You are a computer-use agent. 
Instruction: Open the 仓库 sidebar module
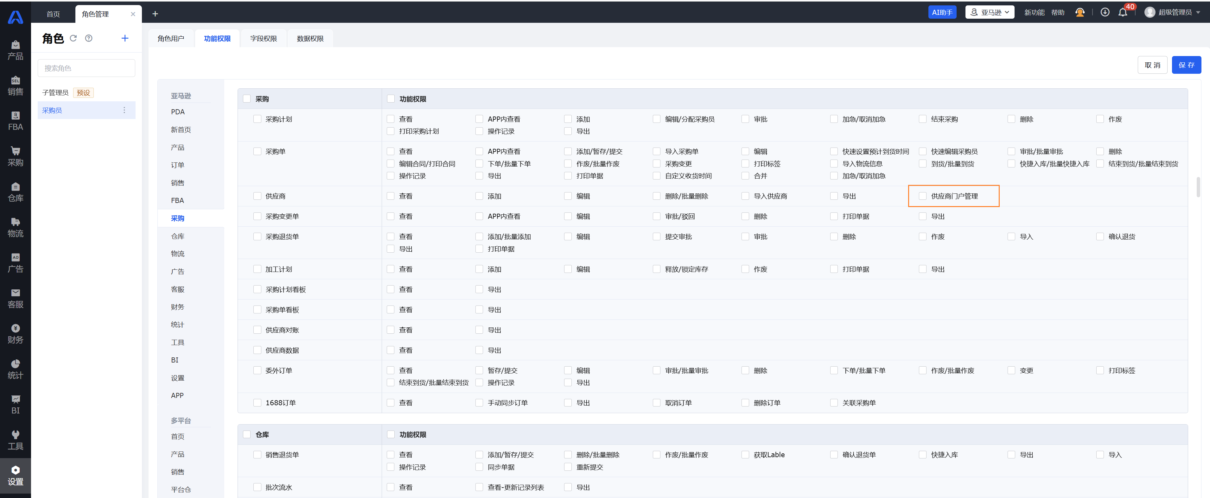pyautogui.click(x=15, y=192)
